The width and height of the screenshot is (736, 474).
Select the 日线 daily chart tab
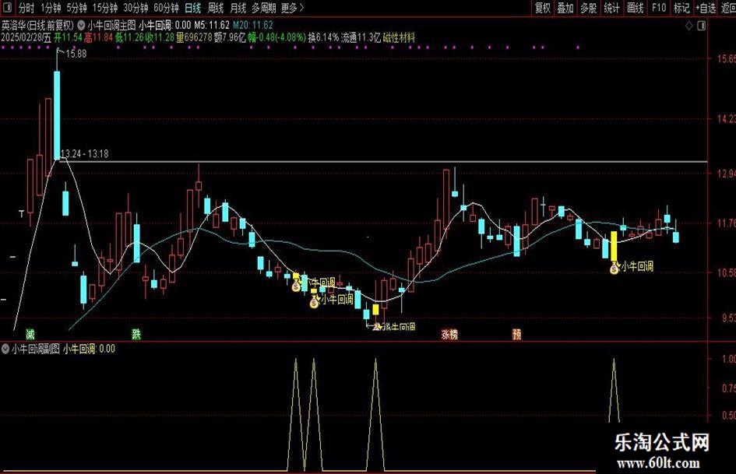point(193,8)
